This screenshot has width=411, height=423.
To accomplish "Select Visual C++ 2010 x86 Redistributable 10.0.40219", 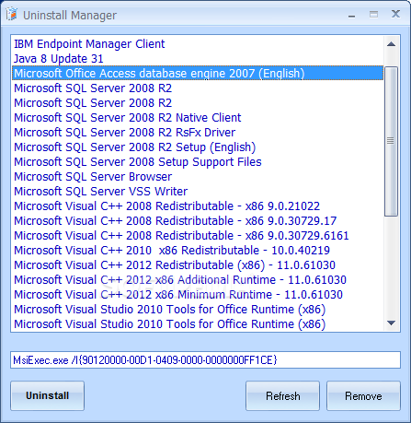I will coord(198,251).
